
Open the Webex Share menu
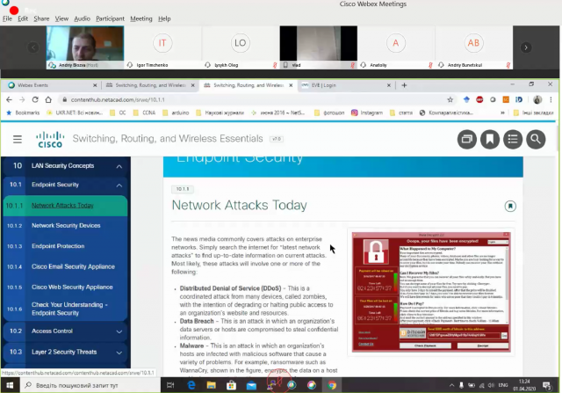point(41,18)
